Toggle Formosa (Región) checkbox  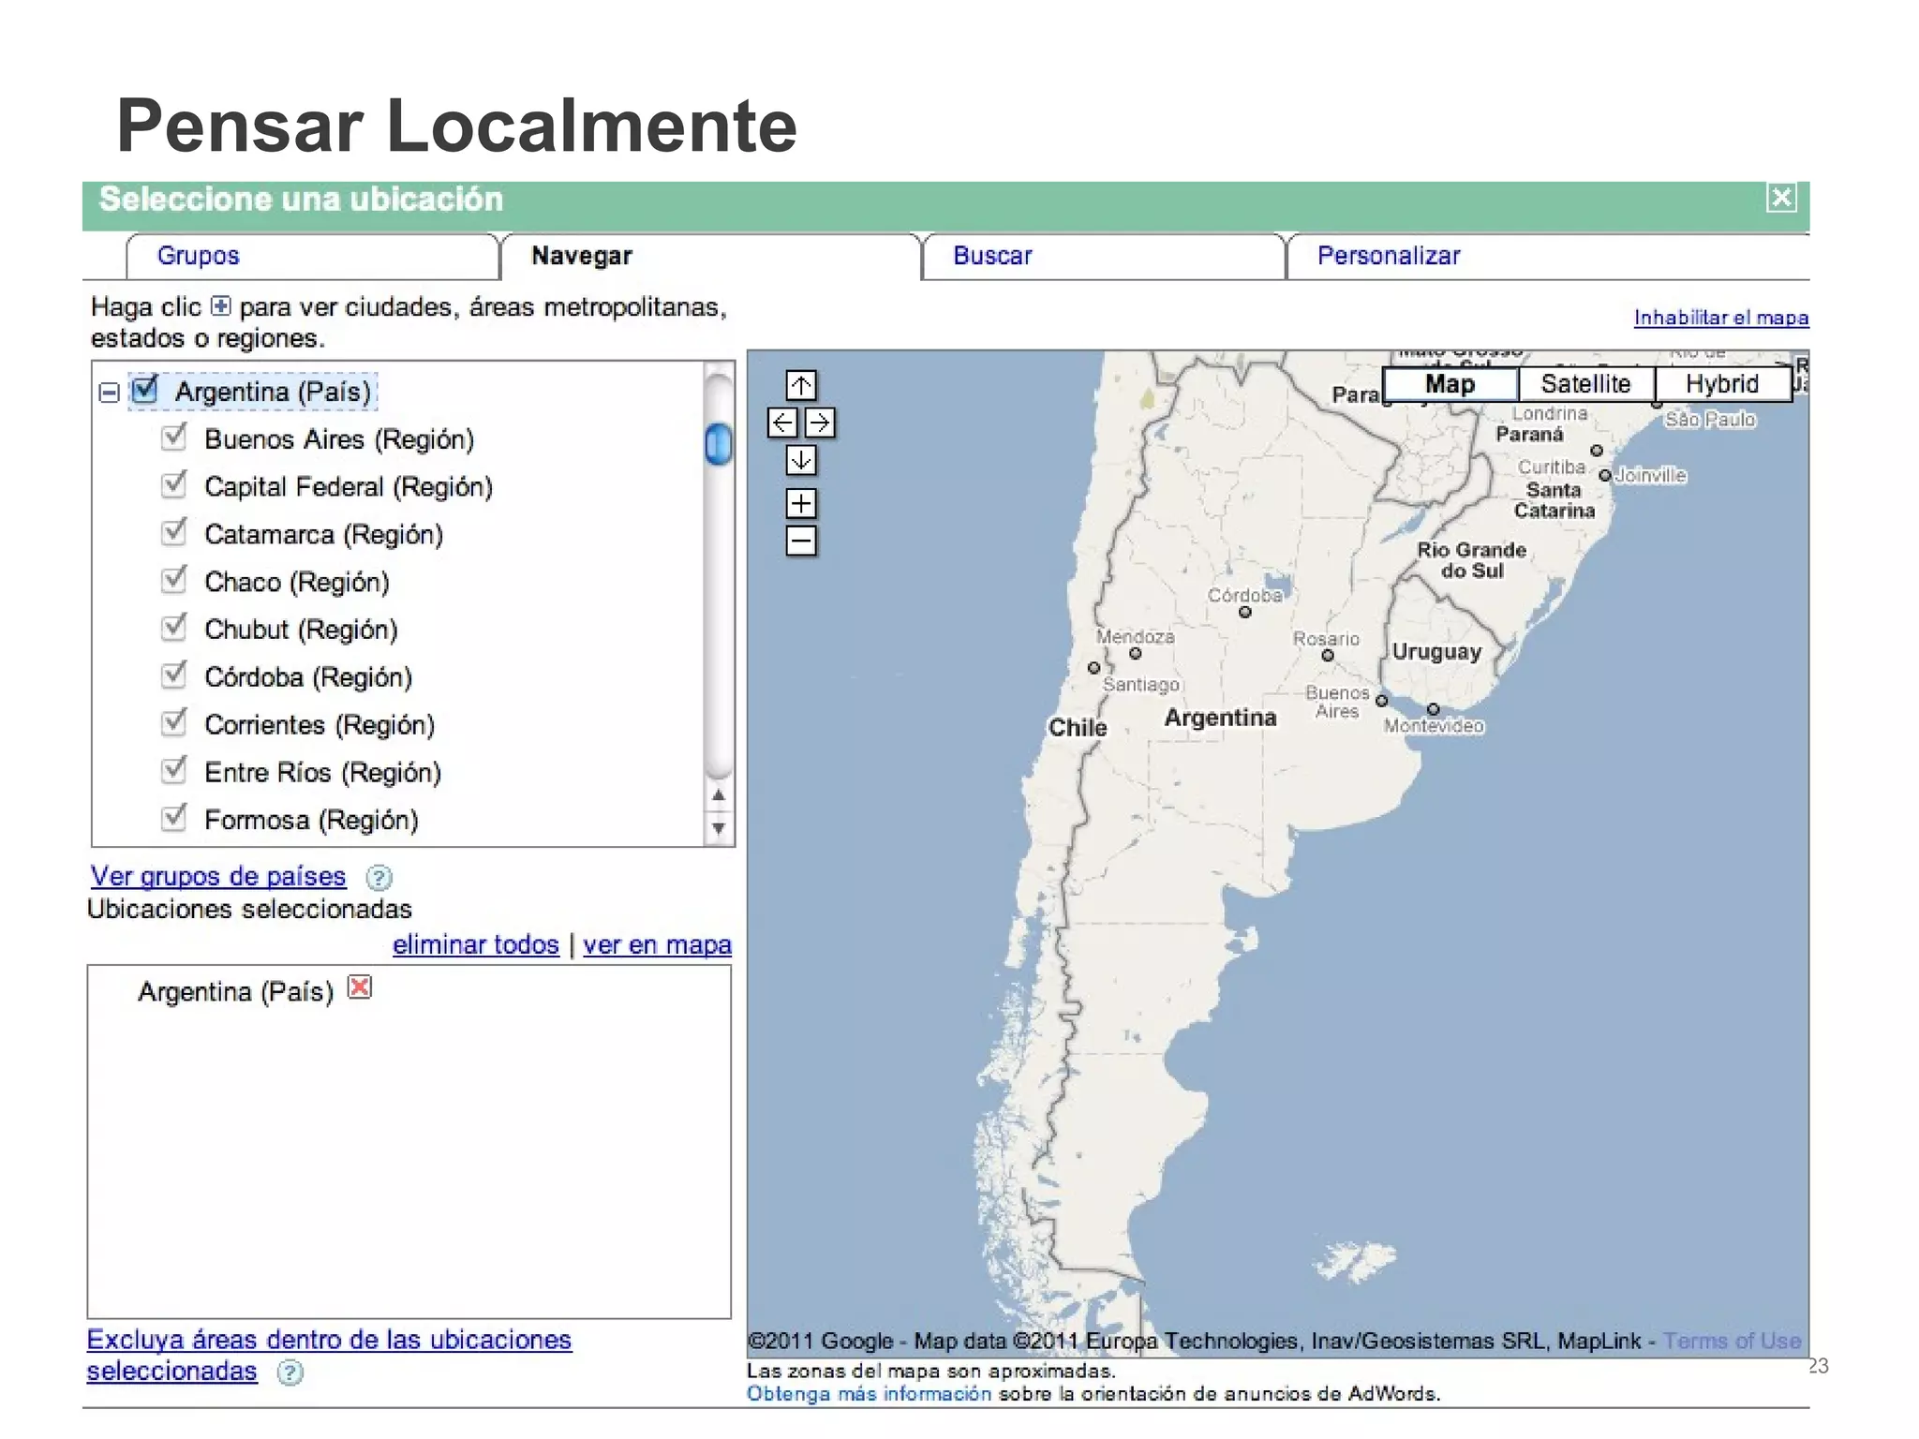pos(174,818)
